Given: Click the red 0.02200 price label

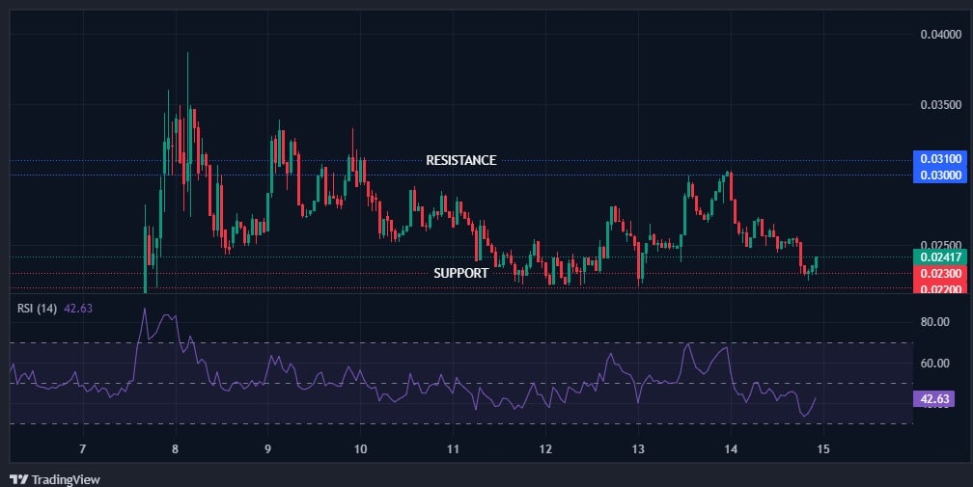Looking at the screenshot, I should click(x=939, y=287).
